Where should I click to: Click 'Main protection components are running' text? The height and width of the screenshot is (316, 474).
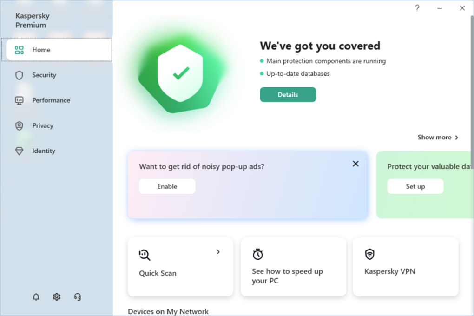point(326,61)
